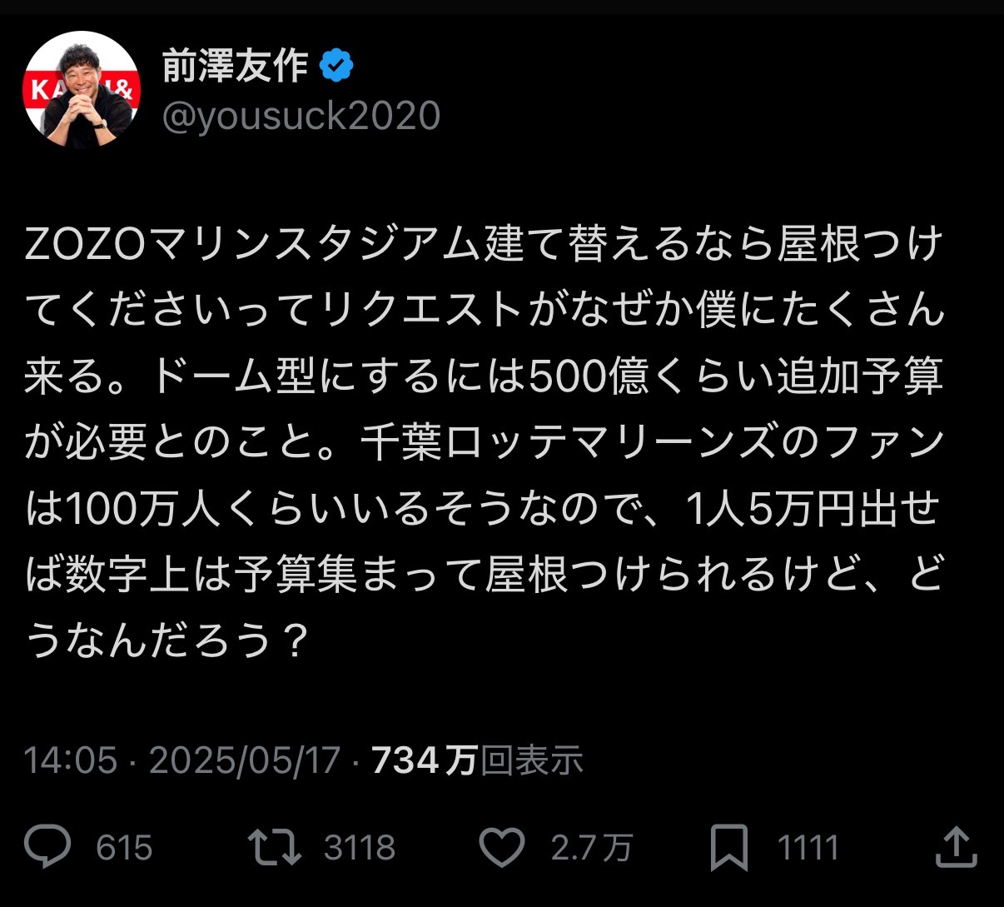
Task: Click the blue verified badge
Action: (x=336, y=66)
